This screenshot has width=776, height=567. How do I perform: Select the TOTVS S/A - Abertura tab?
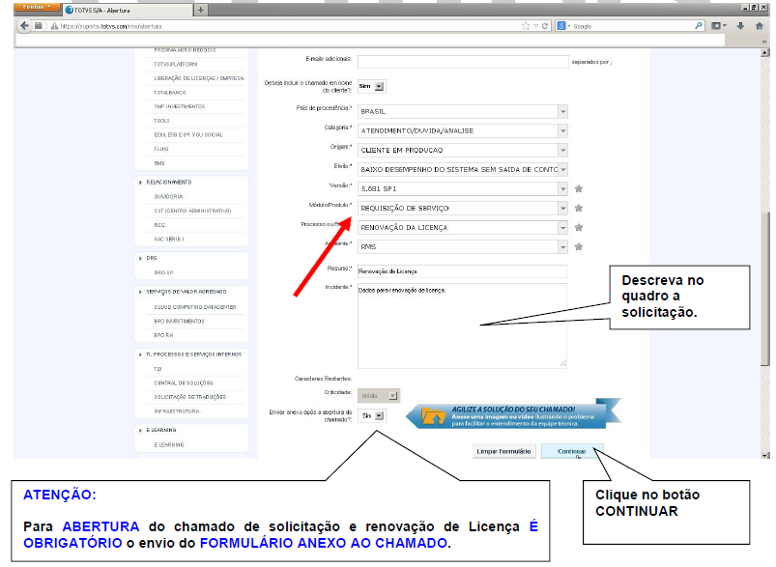pyautogui.click(x=128, y=10)
